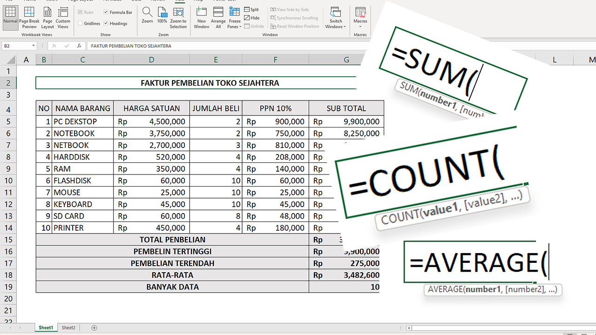596x335 pixels.
Task: Switch to Page Layout view
Action: tap(47, 18)
